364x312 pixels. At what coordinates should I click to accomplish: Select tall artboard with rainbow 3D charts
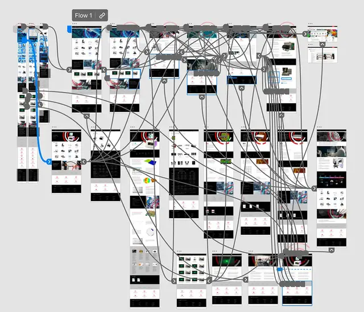[144, 219]
